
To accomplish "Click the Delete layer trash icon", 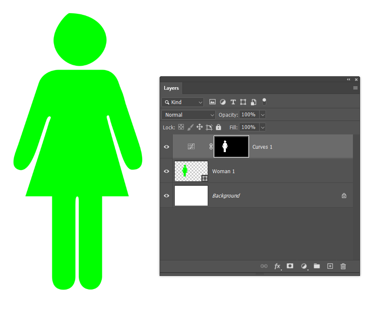I will click(x=343, y=266).
